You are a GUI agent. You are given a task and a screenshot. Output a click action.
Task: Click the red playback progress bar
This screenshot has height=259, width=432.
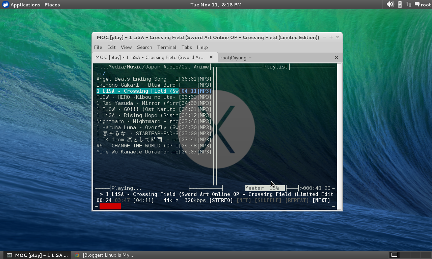(x=110, y=206)
